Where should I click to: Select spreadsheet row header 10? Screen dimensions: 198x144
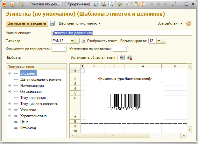[x=75, y=131]
